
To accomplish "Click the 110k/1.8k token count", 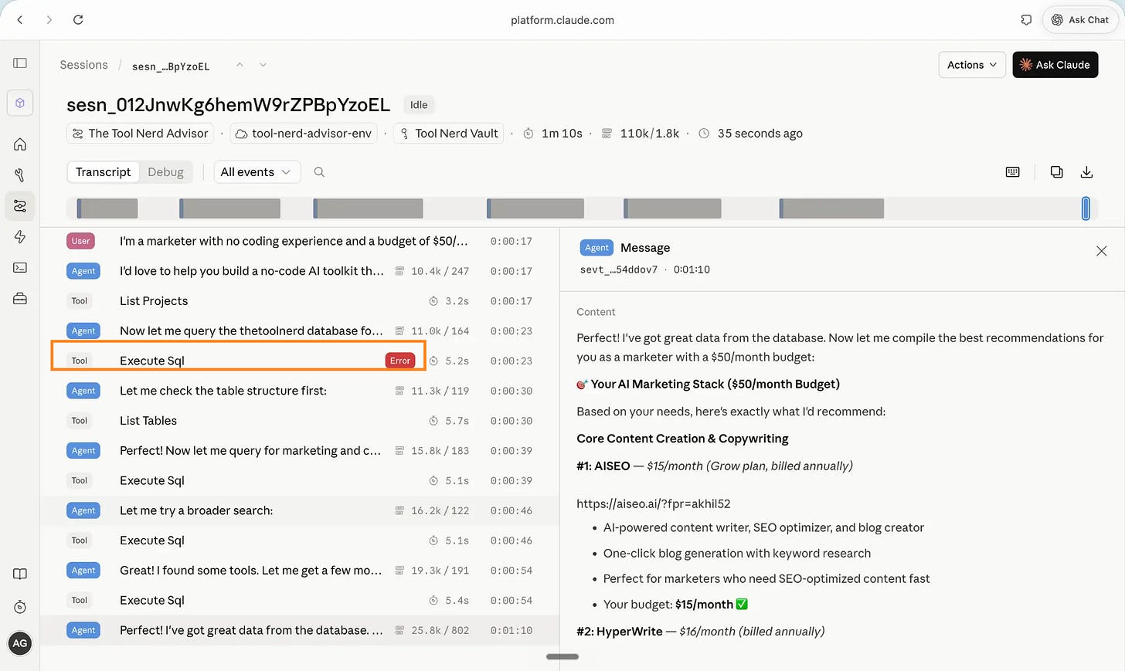I will [650, 134].
